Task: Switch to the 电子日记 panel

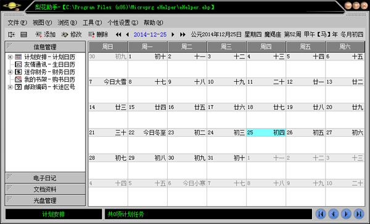Action: coord(45,178)
